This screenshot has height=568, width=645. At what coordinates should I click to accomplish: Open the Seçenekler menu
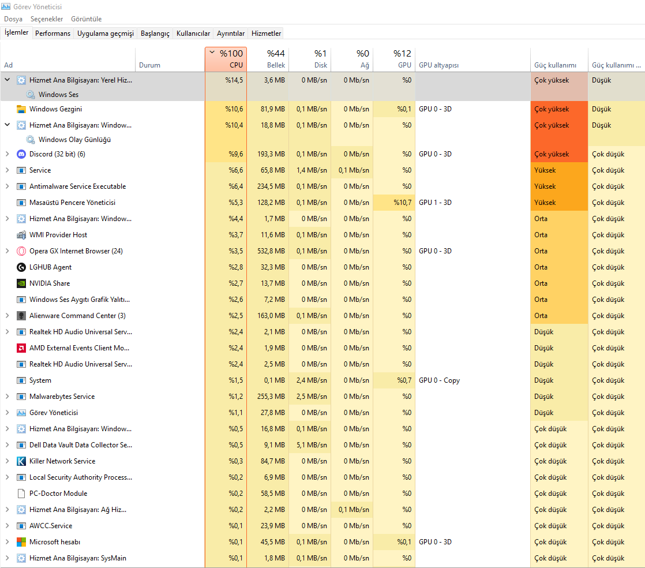(x=47, y=19)
